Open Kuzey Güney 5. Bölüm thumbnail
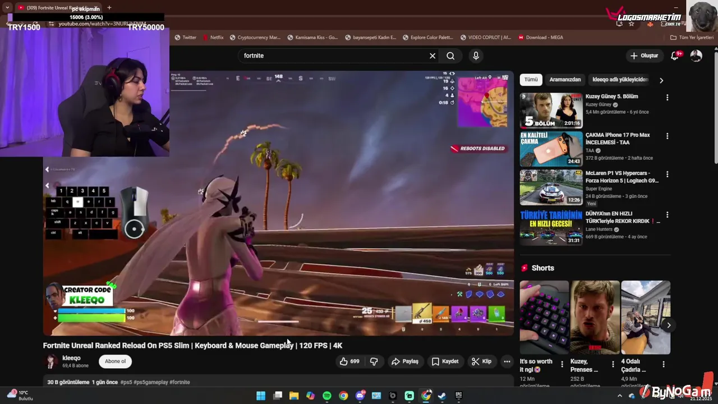Screen dimensions: 718x404 click(x=551, y=111)
